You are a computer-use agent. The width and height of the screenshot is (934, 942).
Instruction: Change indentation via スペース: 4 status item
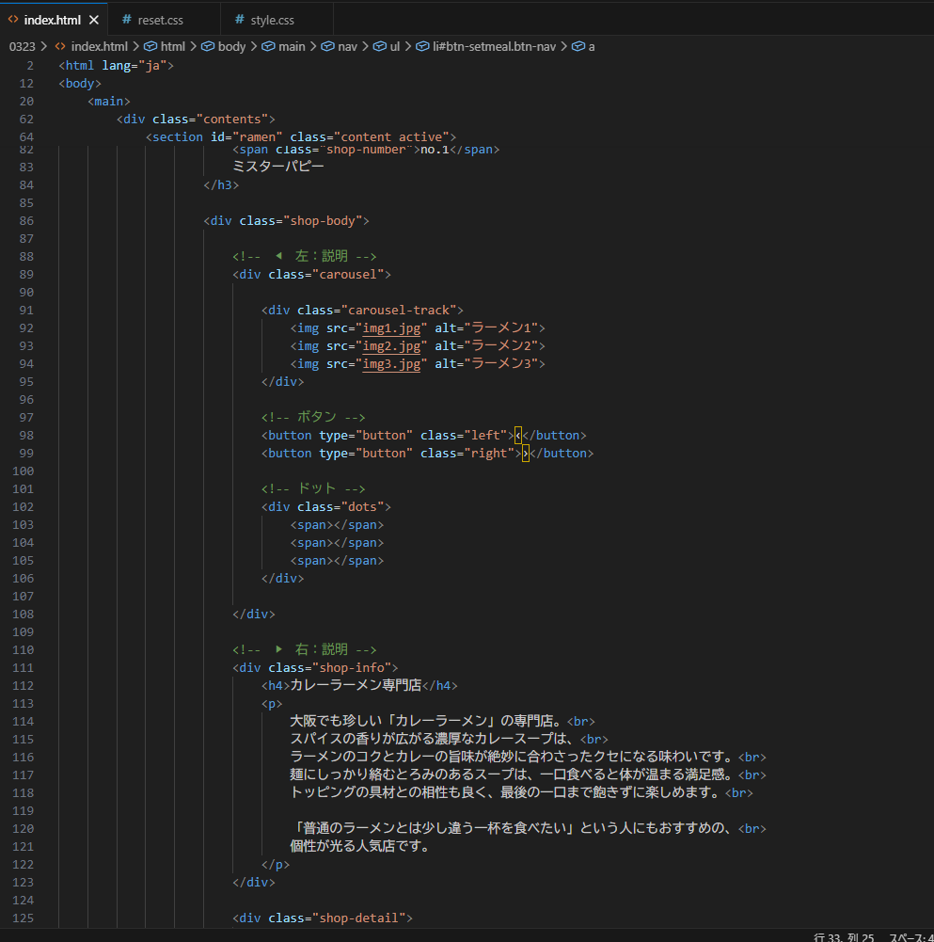tap(910, 936)
